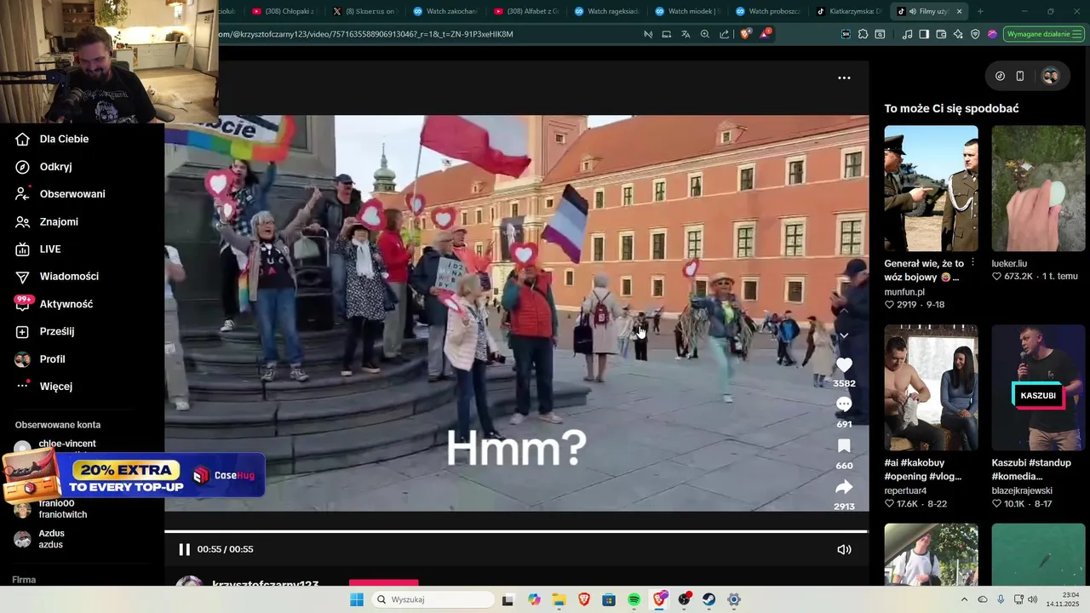Switch to Skmerus on X tab

364,11
